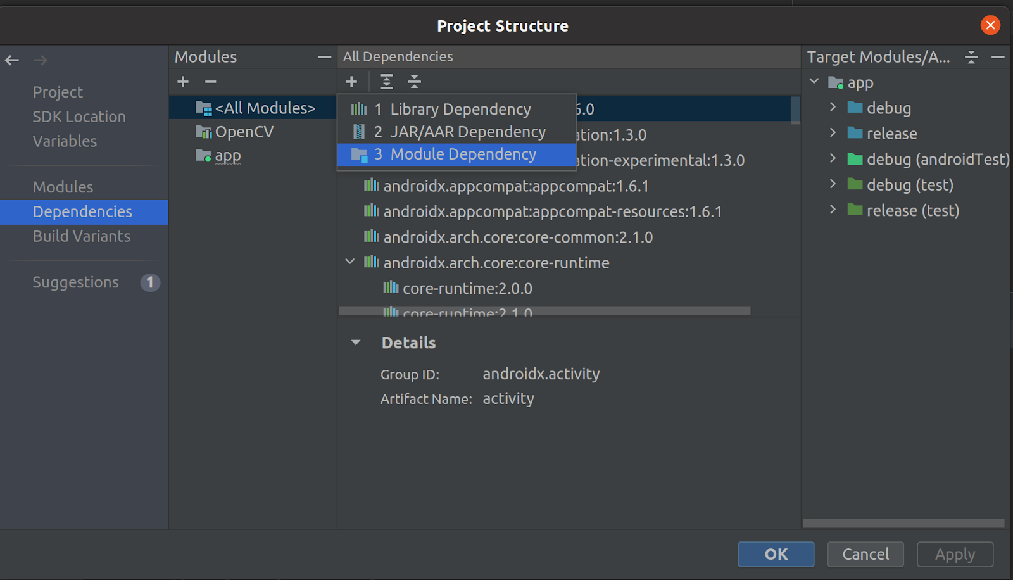Collapse the androidx.arch.core:core-runtime node

[x=350, y=262]
